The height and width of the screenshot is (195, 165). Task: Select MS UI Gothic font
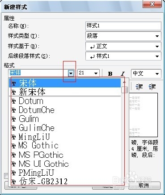[65, 164]
